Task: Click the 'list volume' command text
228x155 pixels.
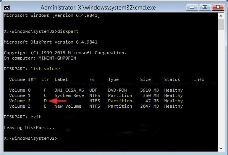Action: tap(45, 69)
